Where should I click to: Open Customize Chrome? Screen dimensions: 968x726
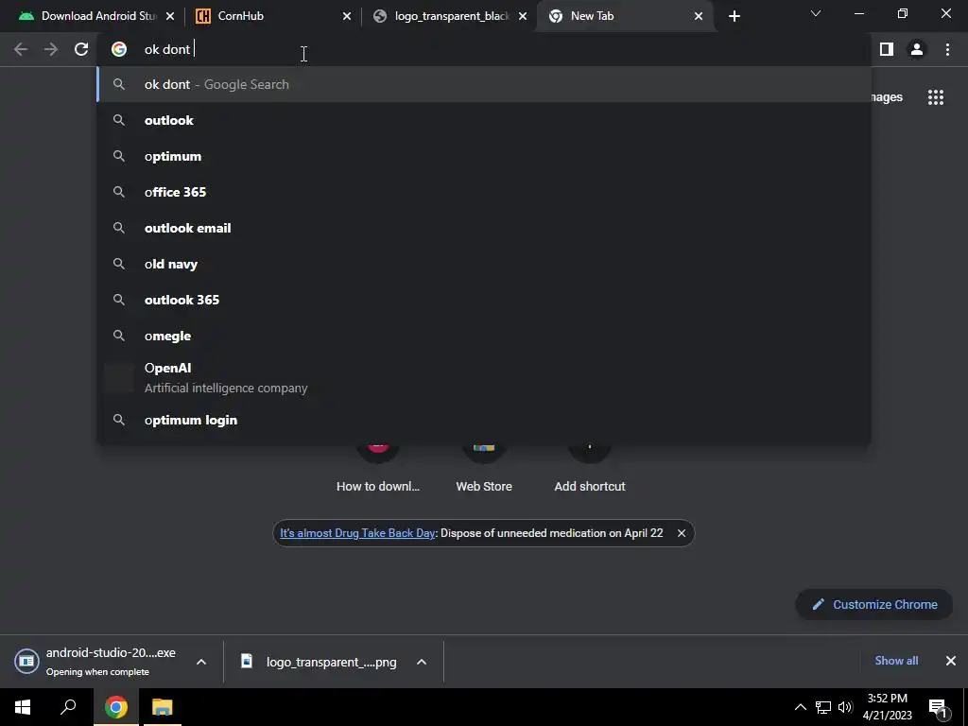(x=873, y=604)
